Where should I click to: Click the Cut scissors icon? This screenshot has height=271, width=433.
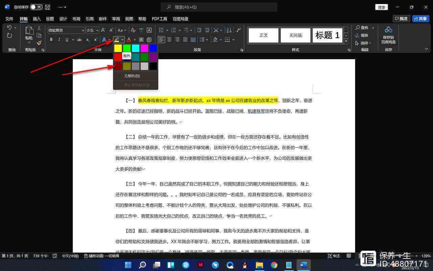tap(39, 28)
